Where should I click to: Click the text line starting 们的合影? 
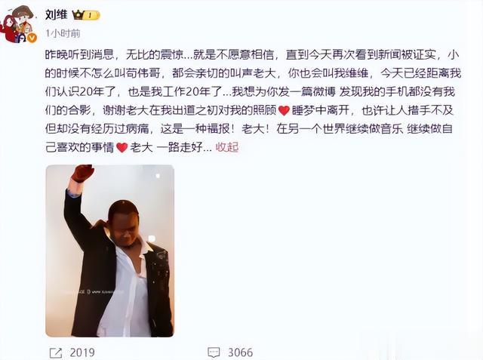tap(249, 110)
